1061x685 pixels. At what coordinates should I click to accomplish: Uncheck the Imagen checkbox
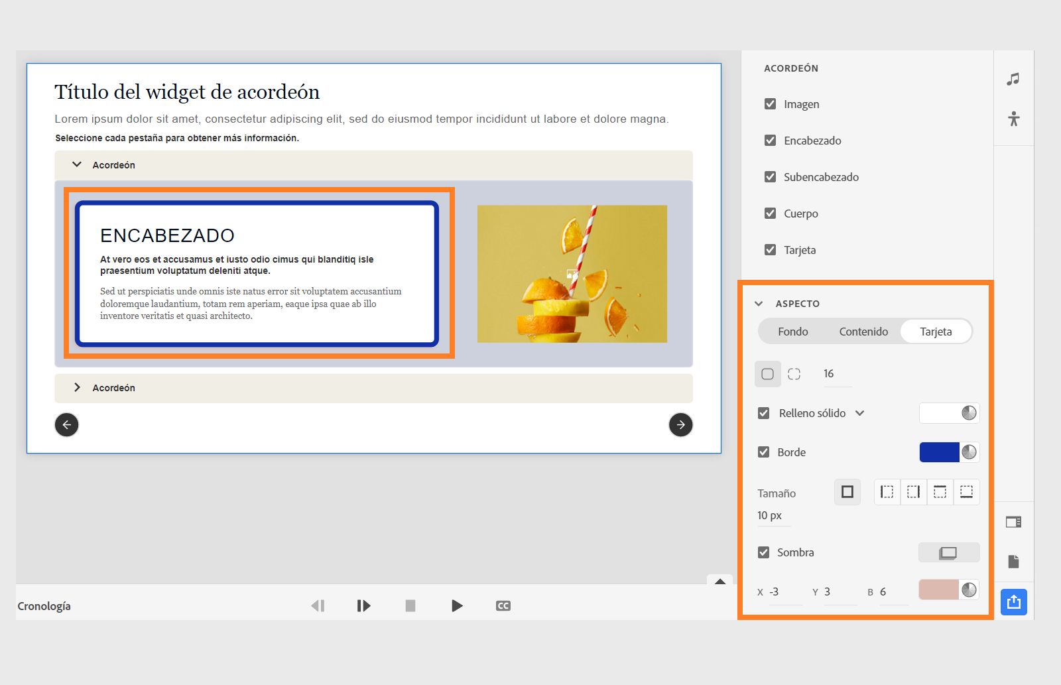(770, 104)
